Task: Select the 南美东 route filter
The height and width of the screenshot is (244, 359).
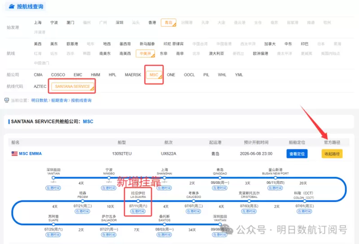Action: pos(105,53)
